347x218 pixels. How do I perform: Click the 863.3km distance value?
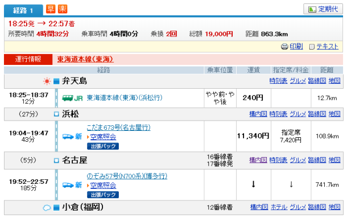click(x=274, y=34)
